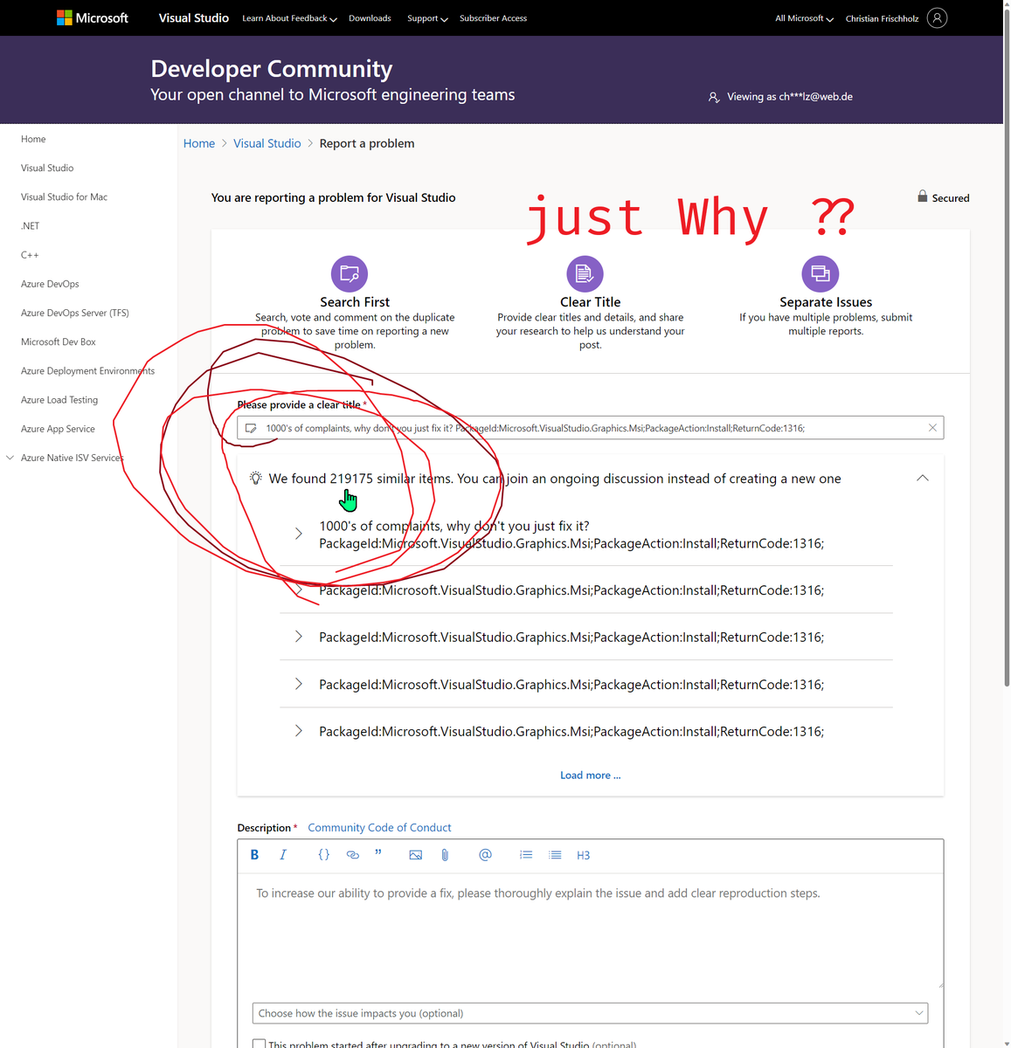Select Azure App Service in sidebar
1011x1048 pixels.
[58, 429]
